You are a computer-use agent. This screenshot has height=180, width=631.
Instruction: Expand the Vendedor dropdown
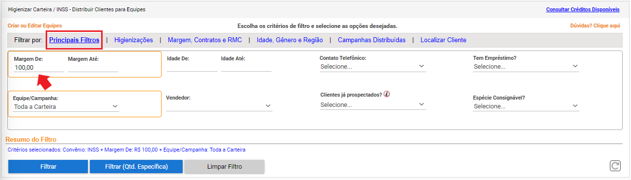pyautogui.click(x=219, y=106)
